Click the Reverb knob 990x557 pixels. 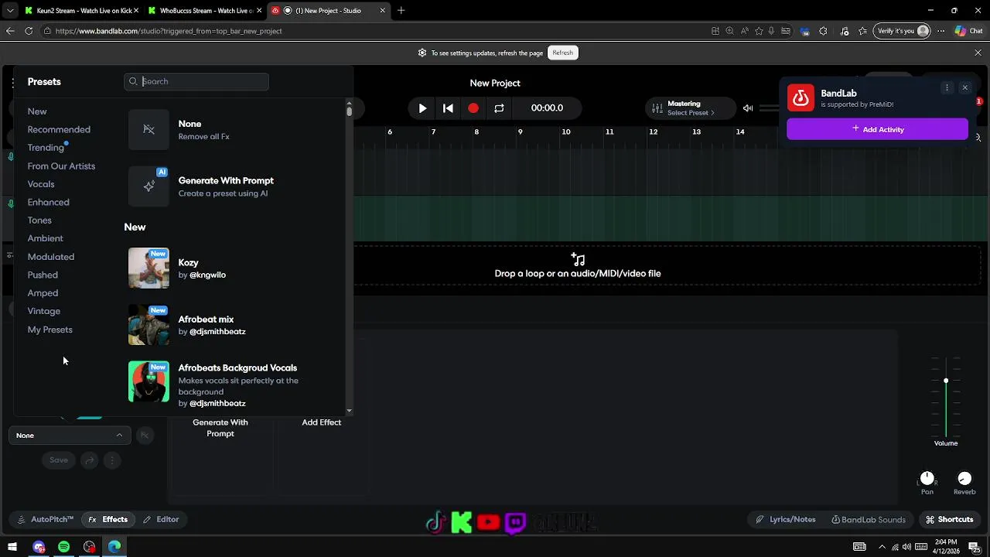point(964,478)
